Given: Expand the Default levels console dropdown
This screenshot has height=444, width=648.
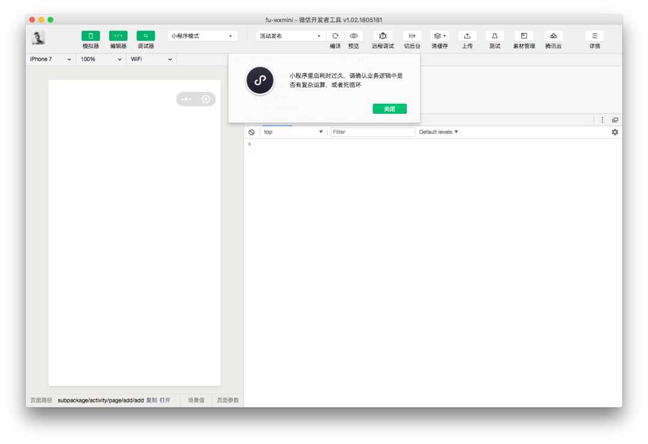Looking at the screenshot, I should (x=438, y=132).
